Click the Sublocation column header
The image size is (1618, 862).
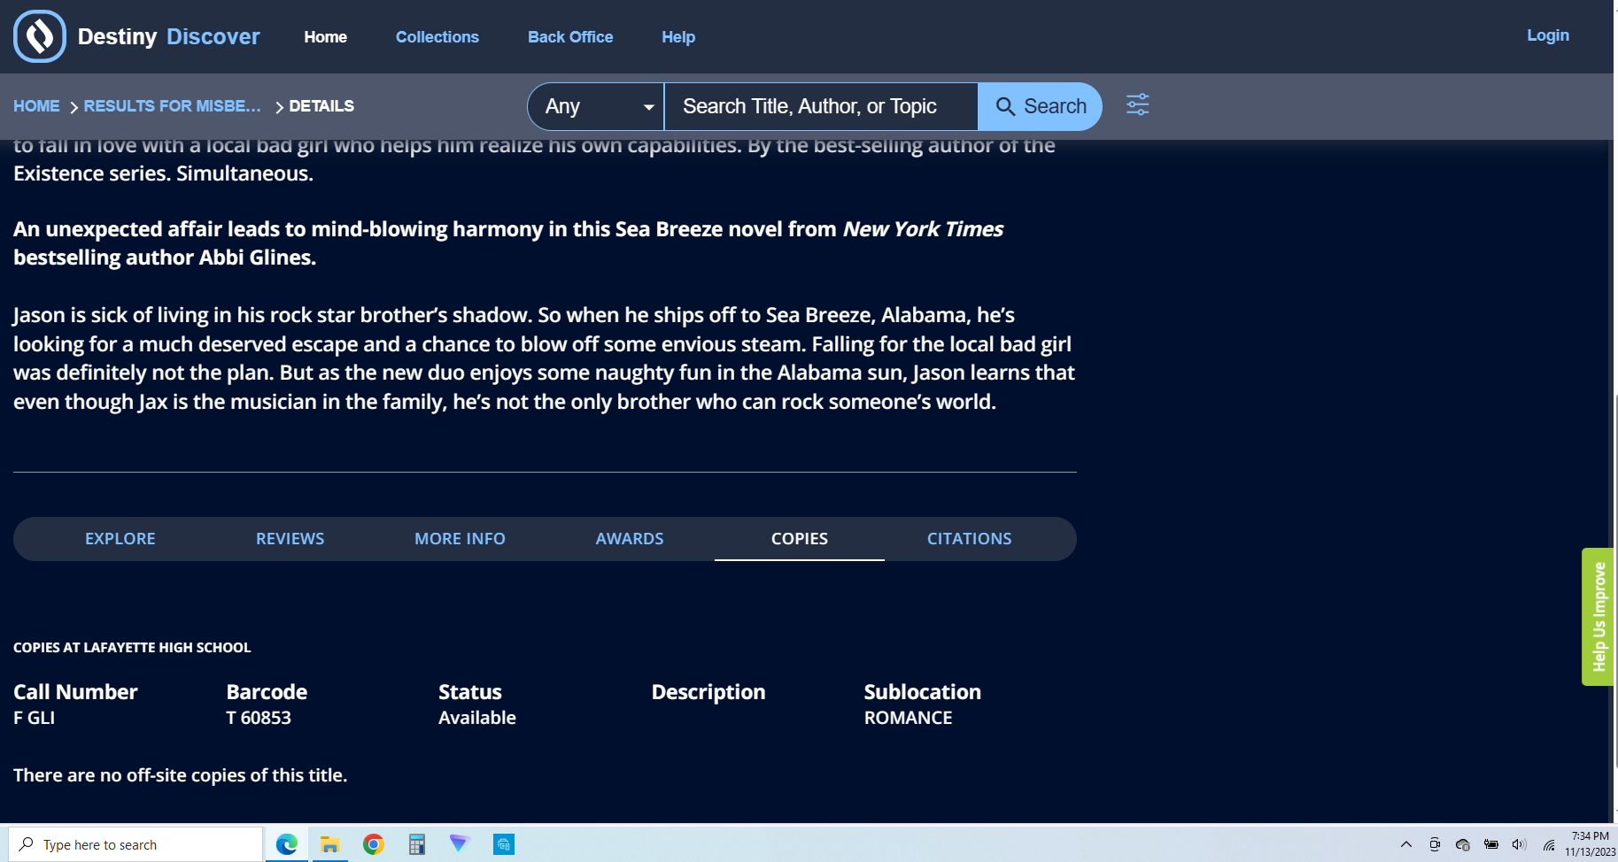(x=922, y=692)
